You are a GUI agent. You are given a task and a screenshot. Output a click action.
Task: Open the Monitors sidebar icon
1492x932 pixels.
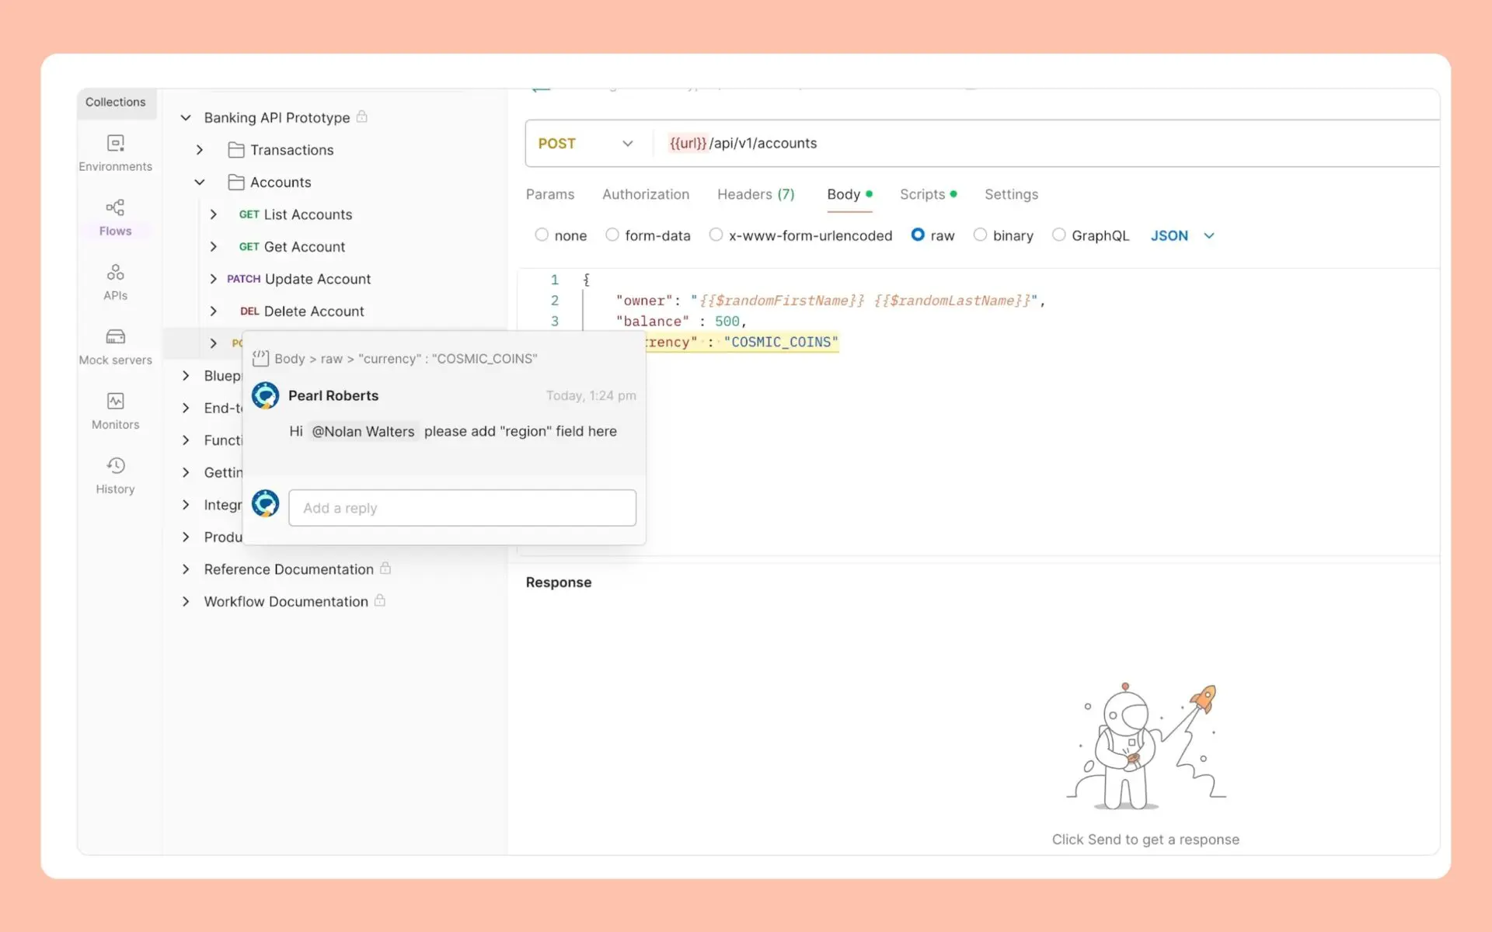pyautogui.click(x=115, y=402)
